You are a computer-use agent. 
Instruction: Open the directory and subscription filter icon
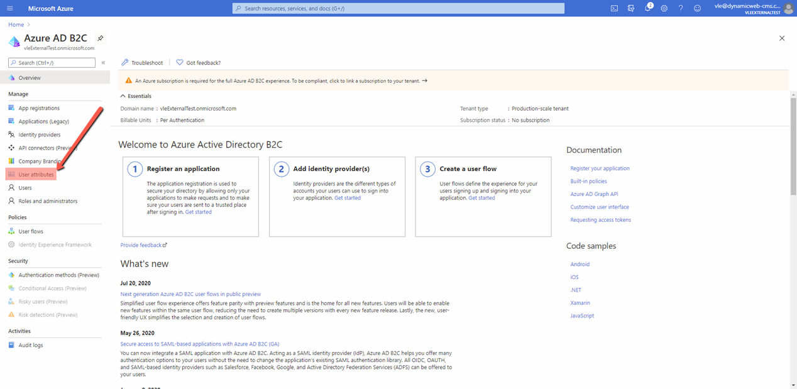pyautogui.click(x=630, y=8)
